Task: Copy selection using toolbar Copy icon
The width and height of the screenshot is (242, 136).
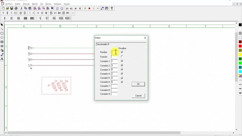Action: click(x=26, y=8)
